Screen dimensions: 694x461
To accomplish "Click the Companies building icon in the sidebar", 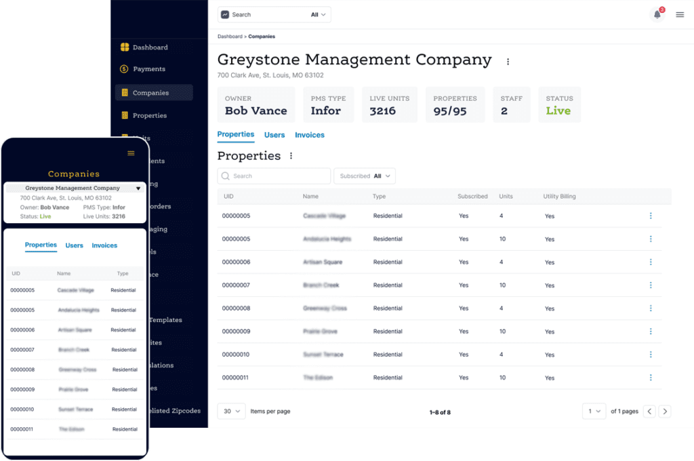I will [x=125, y=93].
